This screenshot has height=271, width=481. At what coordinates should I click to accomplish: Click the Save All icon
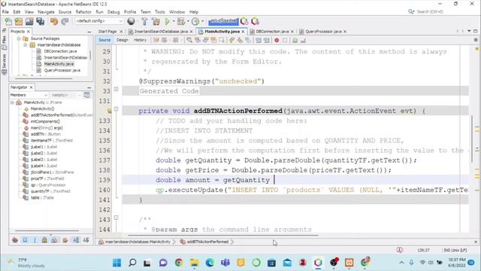click(x=40, y=22)
